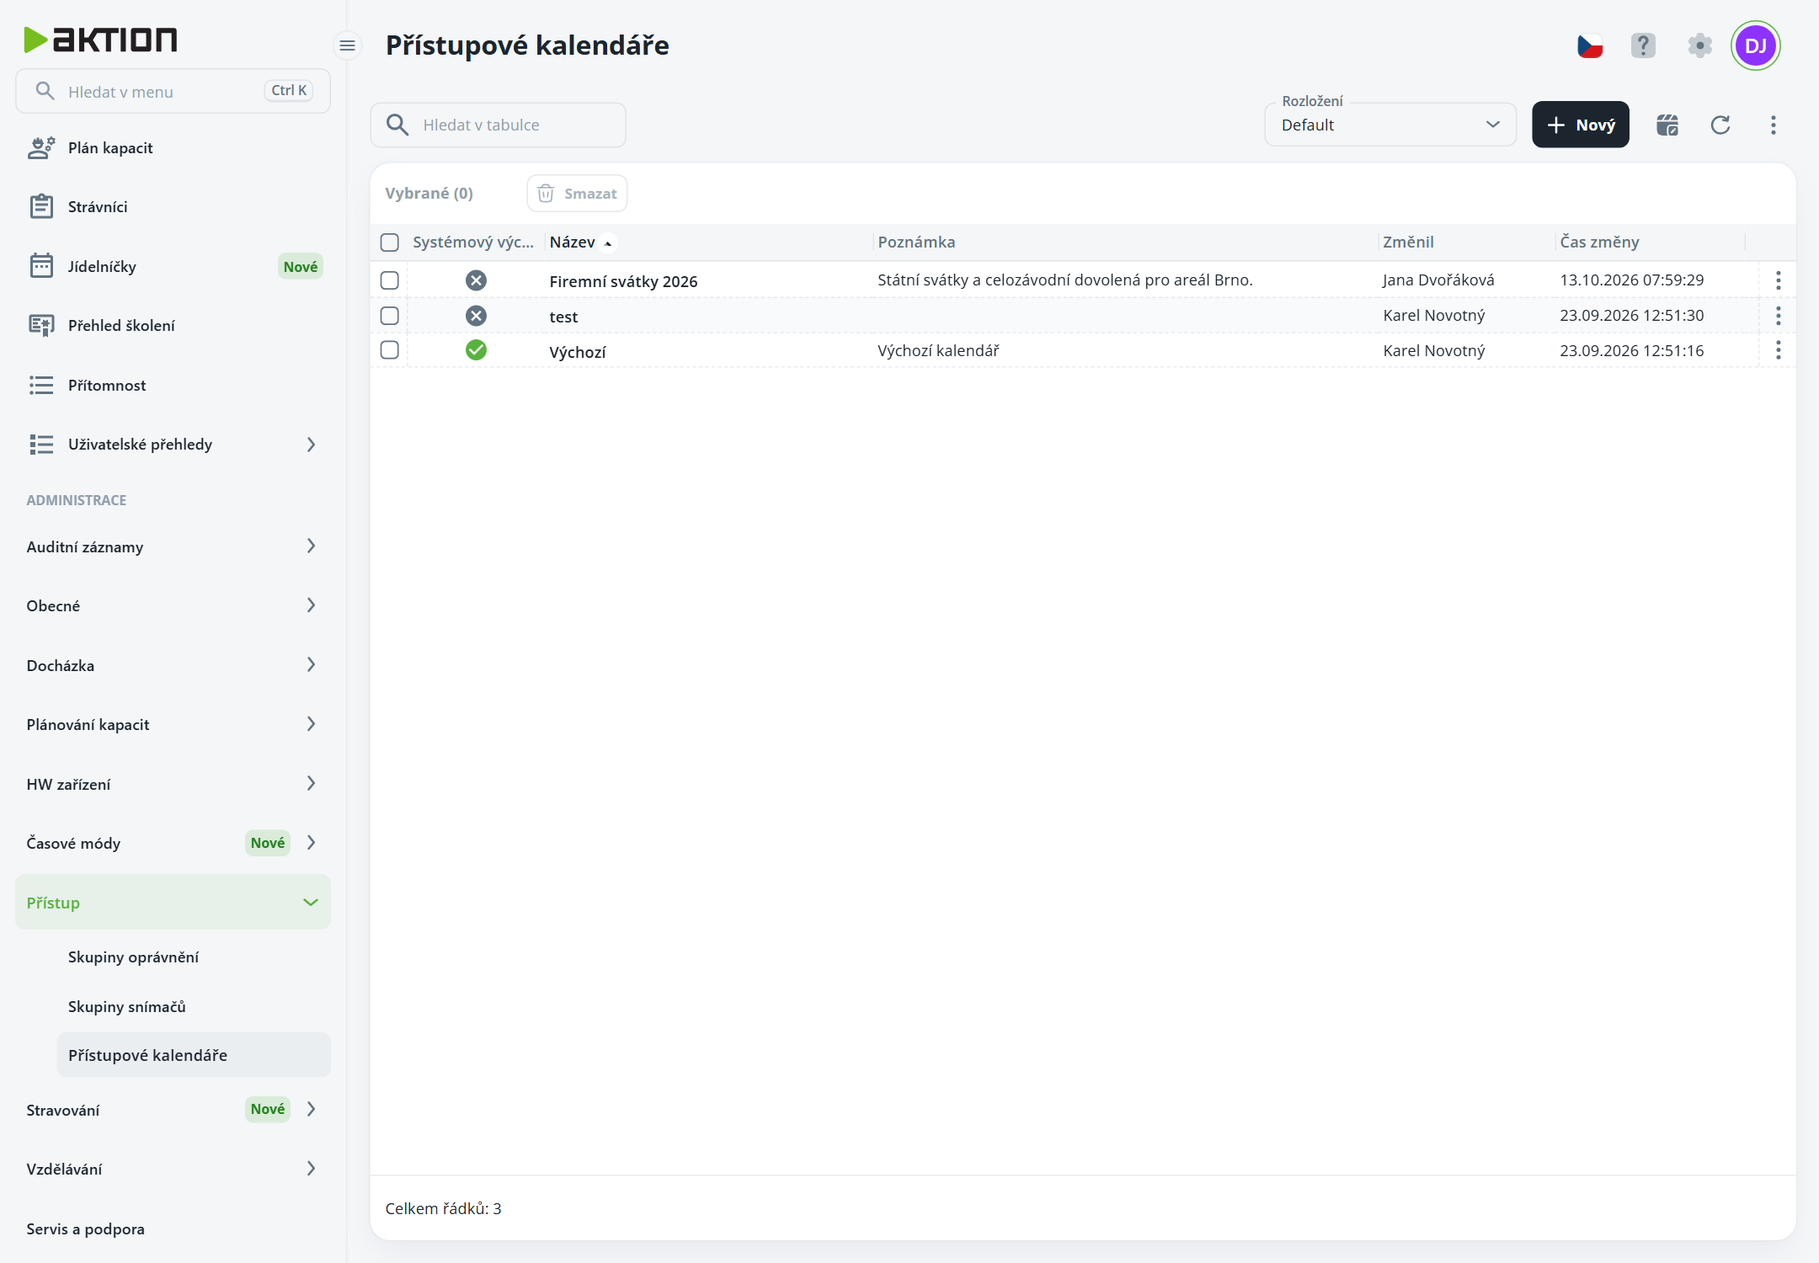Screen dimensions: 1819x1263
Task: Refresh the table with the reload icon
Action: [x=1720, y=125]
